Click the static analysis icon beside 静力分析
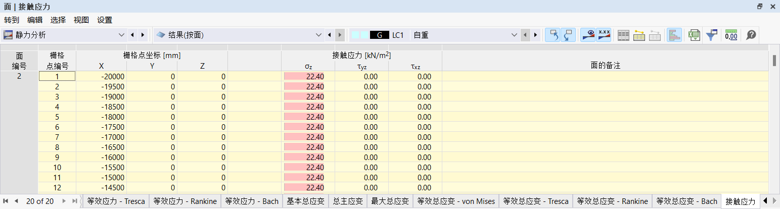This screenshot has width=780, height=209. coord(8,35)
